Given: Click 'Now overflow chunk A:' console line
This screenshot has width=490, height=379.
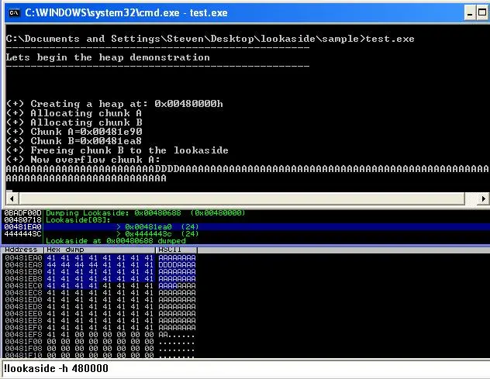Looking at the screenshot, I should (83, 160).
